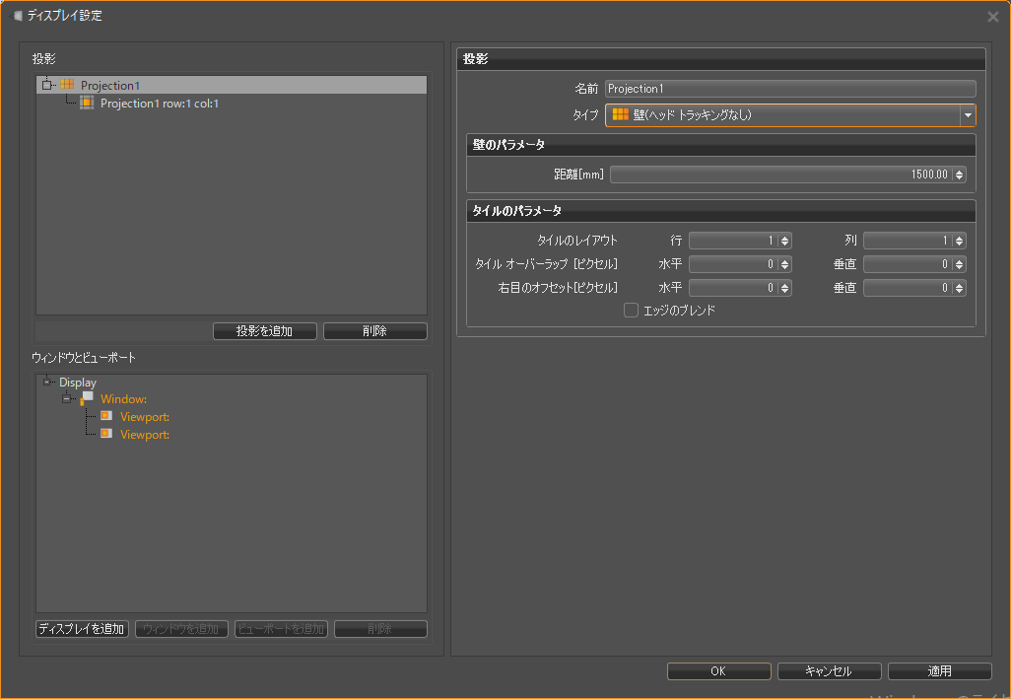Select the first Viewport: entry
This screenshot has width=1011, height=699.
point(145,417)
